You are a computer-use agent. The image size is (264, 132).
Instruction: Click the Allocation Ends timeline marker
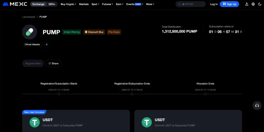point(205,94)
